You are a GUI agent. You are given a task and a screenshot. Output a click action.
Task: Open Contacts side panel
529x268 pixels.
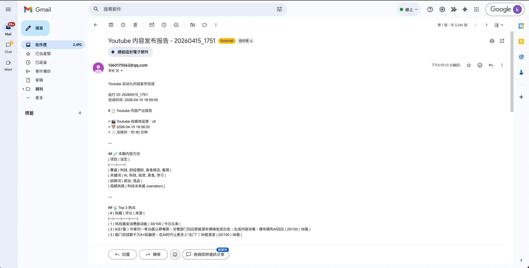[x=521, y=72]
